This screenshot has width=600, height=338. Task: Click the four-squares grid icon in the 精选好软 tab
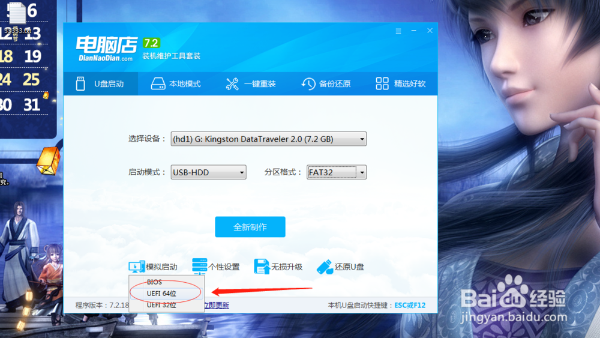382,83
